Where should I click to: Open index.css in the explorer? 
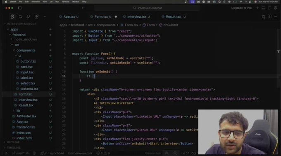23,133
